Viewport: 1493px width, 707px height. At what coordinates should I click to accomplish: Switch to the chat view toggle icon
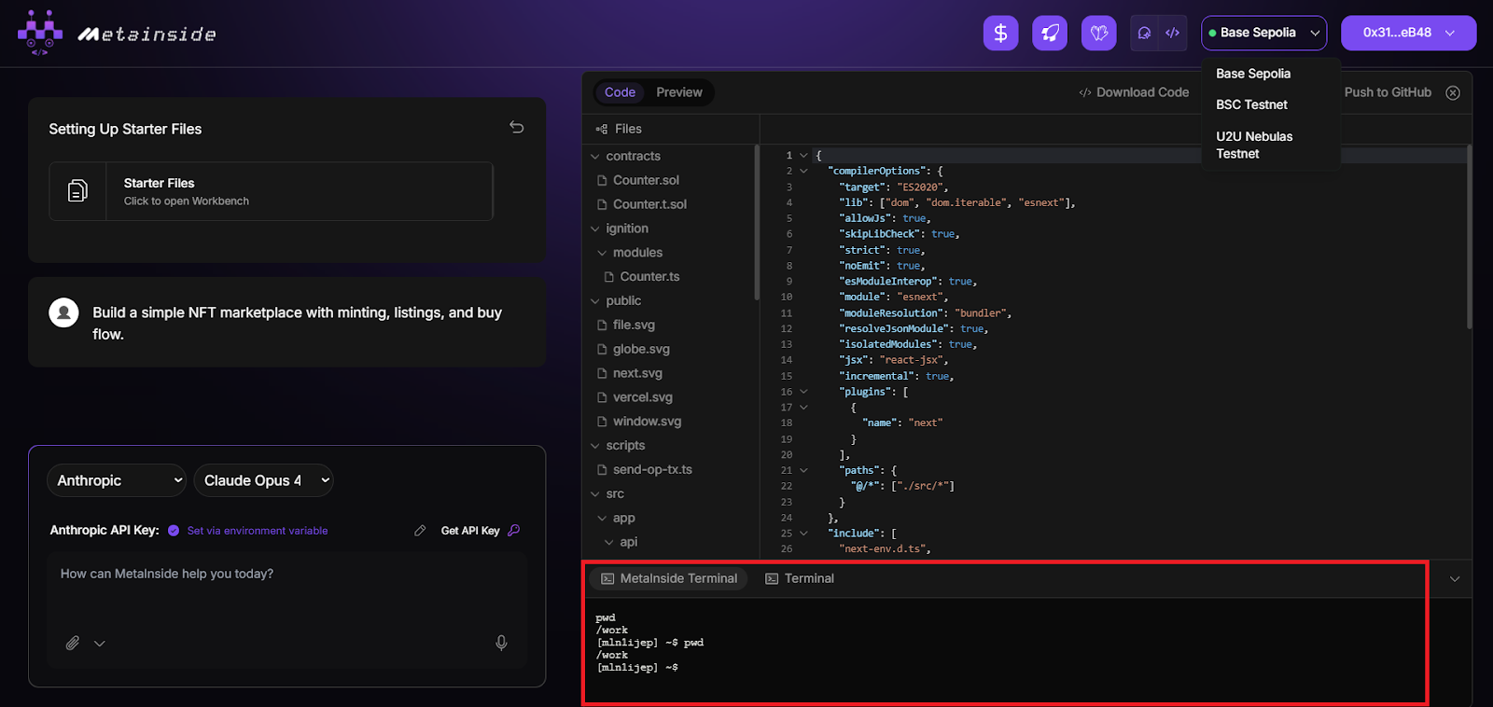tap(1144, 33)
